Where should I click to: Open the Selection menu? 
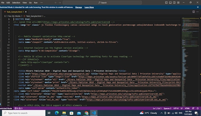click(16, 3)
